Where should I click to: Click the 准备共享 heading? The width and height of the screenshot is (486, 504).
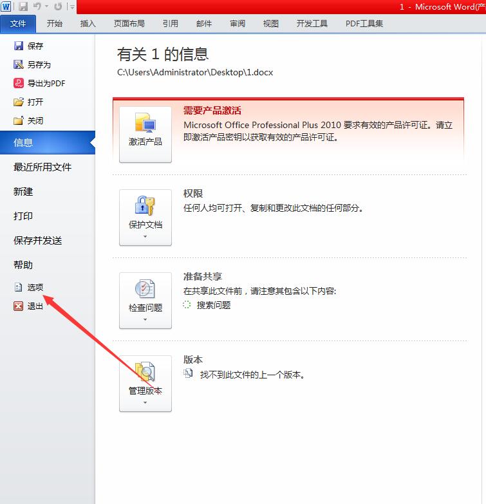pyautogui.click(x=203, y=276)
